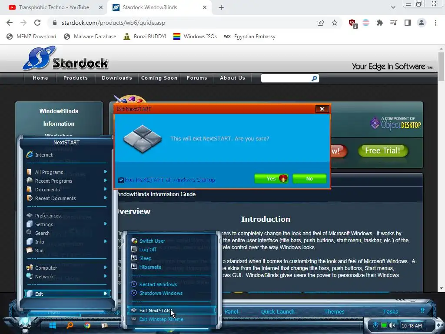Click the All Programs folder icon
The height and width of the screenshot is (334, 445).
(x=29, y=172)
